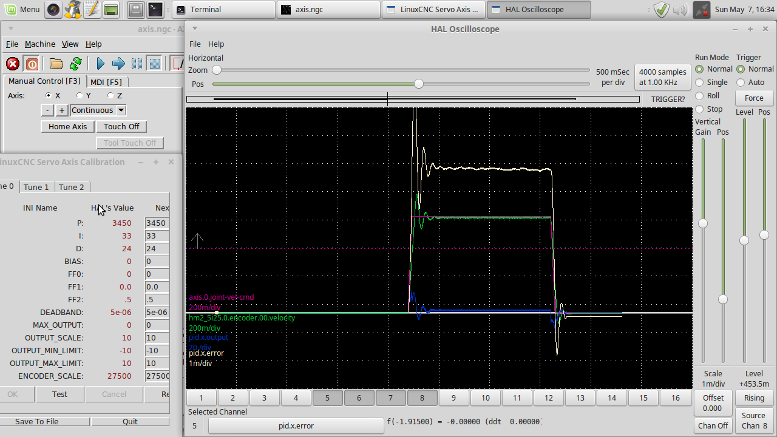Toggle machine power button in AXIS
The height and width of the screenshot is (437, 777).
32,64
